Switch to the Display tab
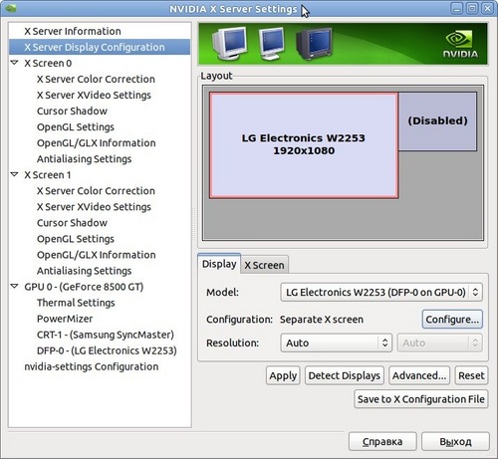The image size is (498, 459). coord(219,264)
